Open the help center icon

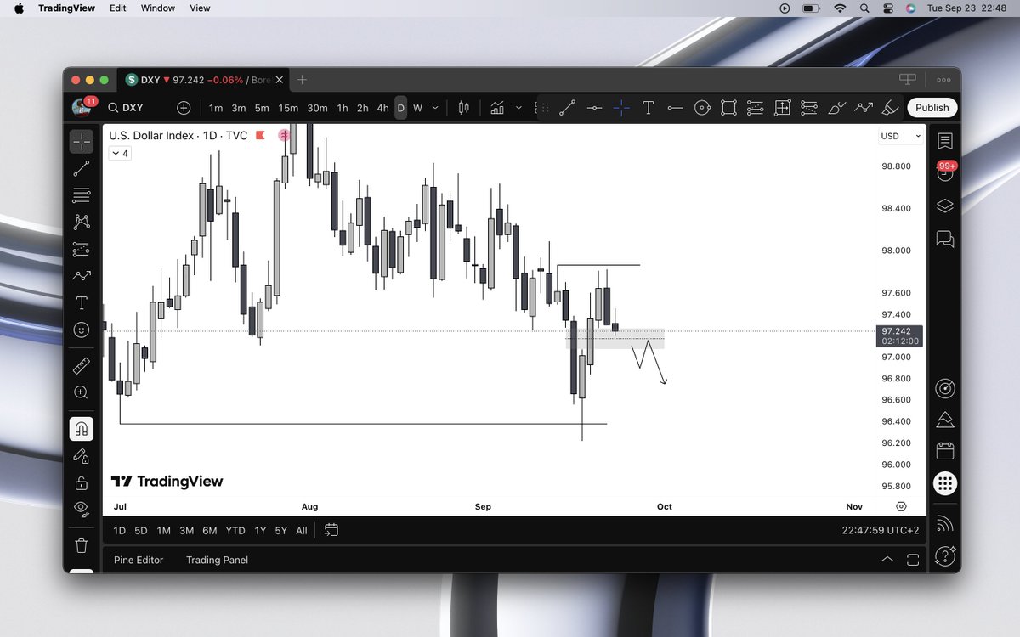945,556
